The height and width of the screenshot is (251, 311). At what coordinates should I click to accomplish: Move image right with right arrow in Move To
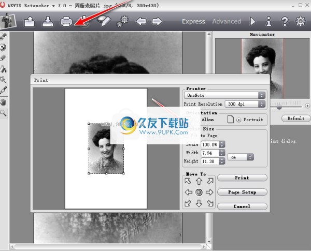209,192
